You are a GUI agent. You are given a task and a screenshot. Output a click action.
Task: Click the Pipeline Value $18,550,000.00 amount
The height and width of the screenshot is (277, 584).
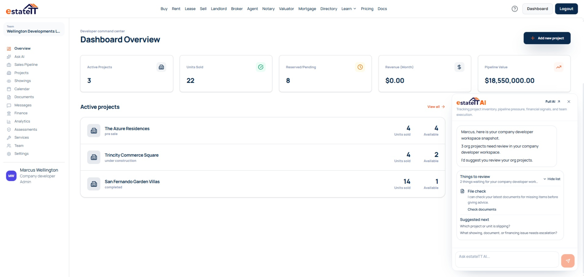(x=509, y=80)
